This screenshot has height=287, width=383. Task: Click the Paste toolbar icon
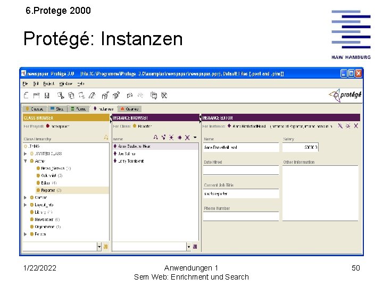pos(81,95)
